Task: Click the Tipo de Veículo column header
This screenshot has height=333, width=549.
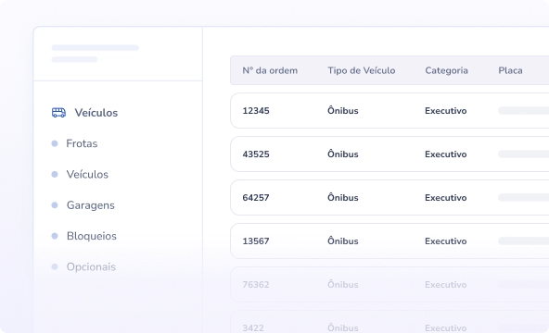Action: 362,70
